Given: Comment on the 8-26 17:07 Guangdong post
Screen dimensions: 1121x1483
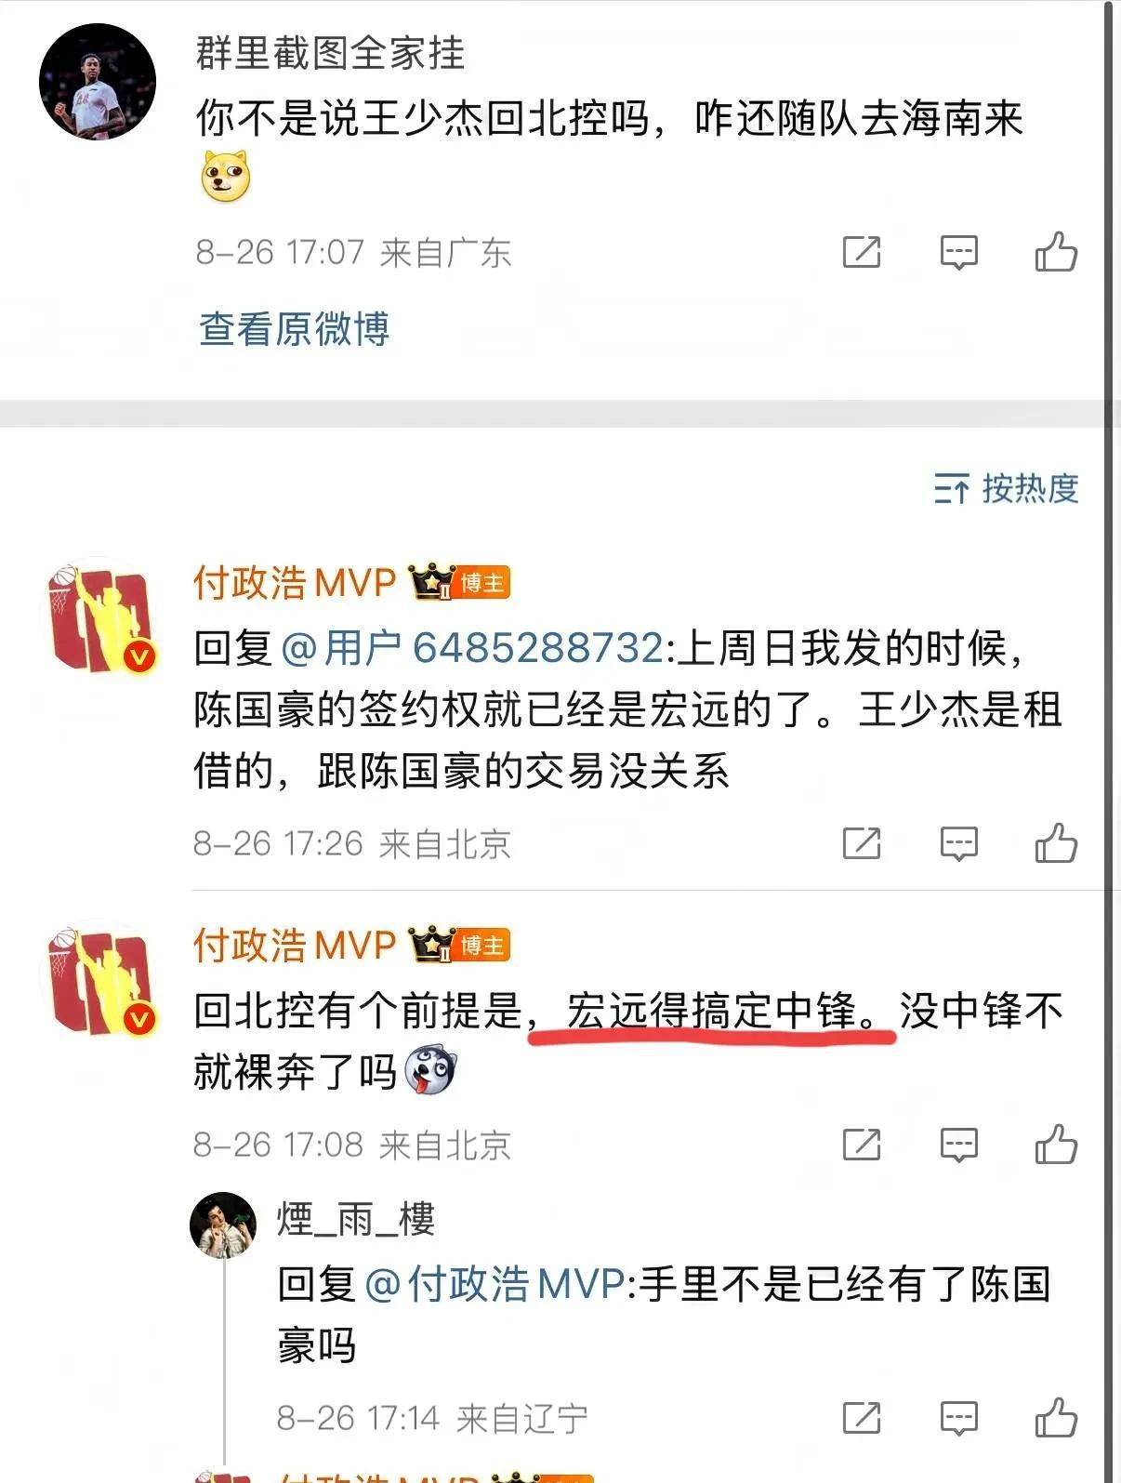Looking at the screenshot, I should point(958,252).
